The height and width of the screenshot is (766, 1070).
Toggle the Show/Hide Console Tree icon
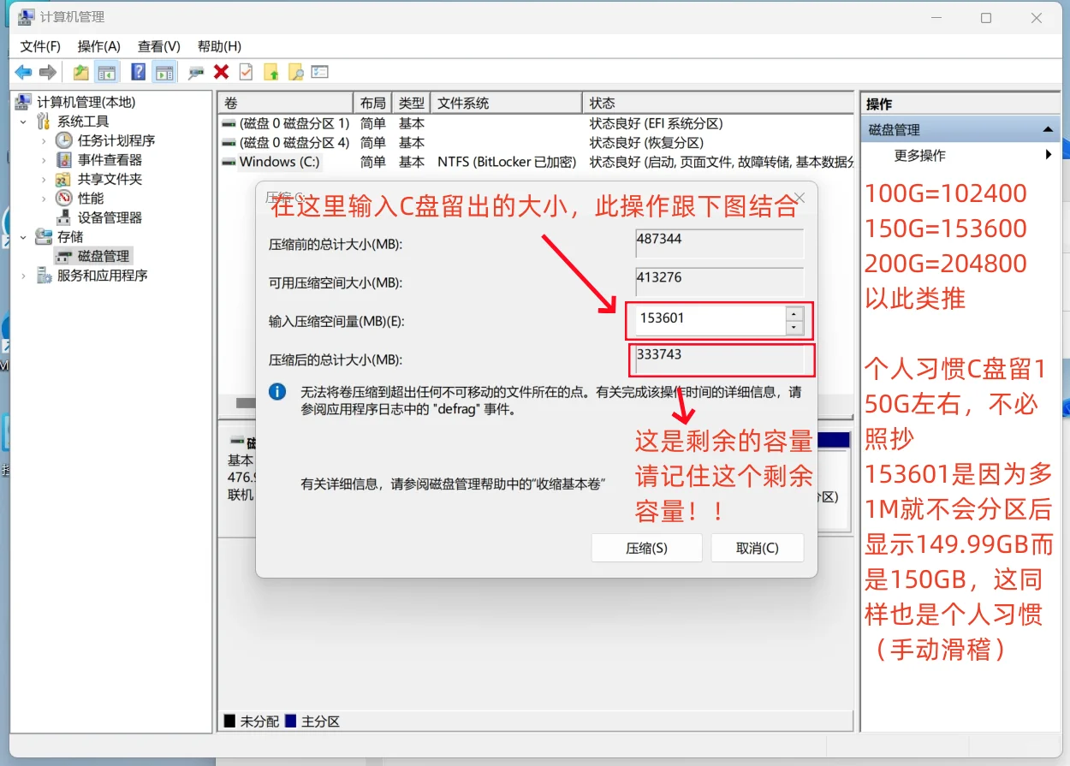pos(106,73)
